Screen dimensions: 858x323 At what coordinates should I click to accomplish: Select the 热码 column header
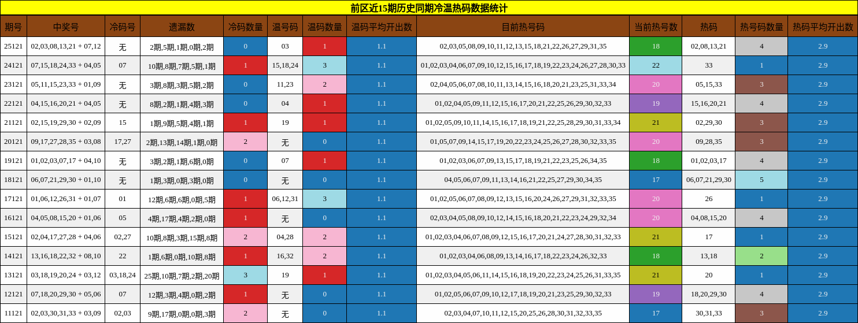[708, 27]
